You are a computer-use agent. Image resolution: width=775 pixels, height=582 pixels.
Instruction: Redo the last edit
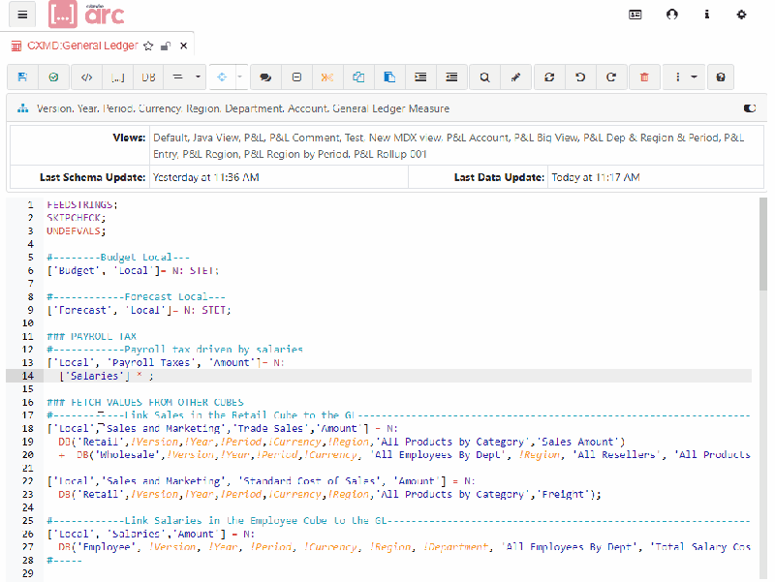(611, 77)
